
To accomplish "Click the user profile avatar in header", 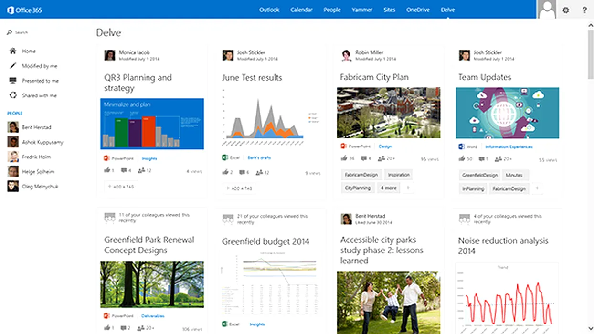I will pos(547,10).
